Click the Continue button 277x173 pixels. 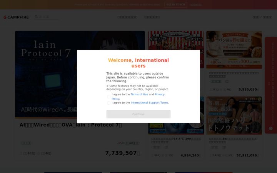coord(138,114)
